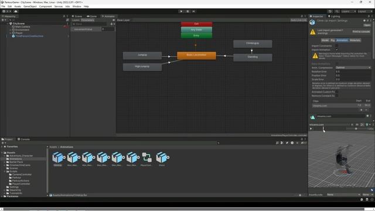Image resolution: width=375 pixels, height=211 pixels.
Task: Open the Component menu
Action: (x=45, y=6)
